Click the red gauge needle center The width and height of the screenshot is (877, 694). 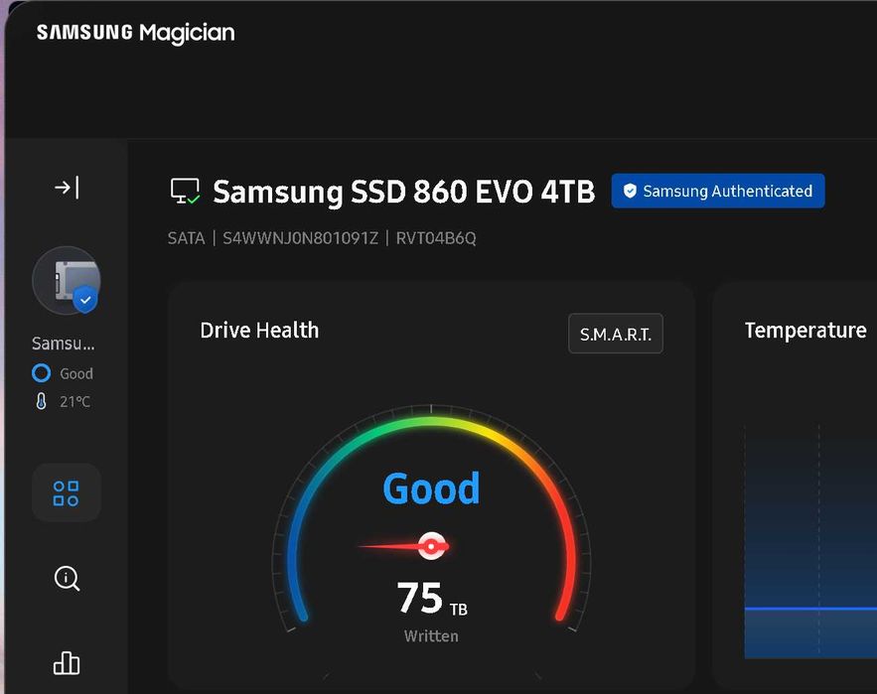pyautogui.click(x=431, y=546)
